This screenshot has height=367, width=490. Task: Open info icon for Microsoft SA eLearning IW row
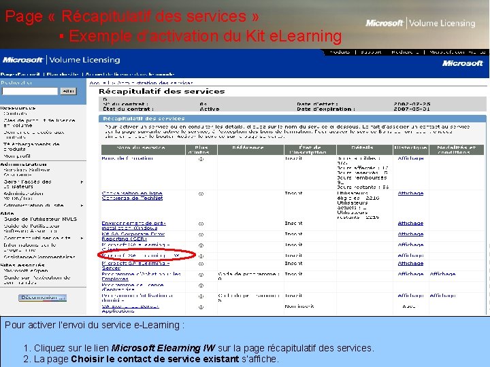point(201,256)
